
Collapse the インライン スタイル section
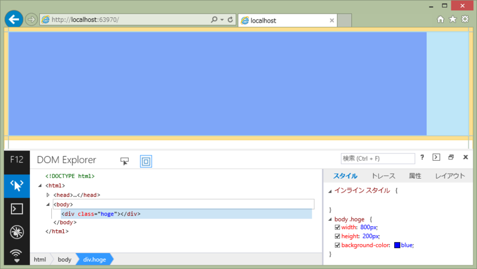point(330,191)
